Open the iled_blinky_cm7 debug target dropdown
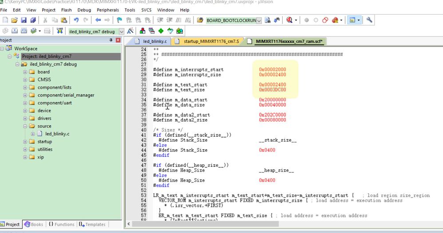 pyautogui.click(x=122, y=32)
